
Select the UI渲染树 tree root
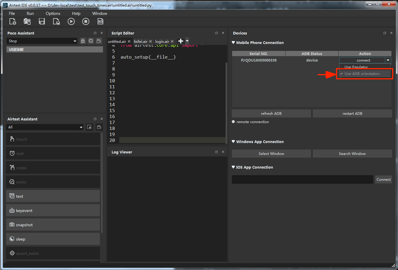(55, 50)
